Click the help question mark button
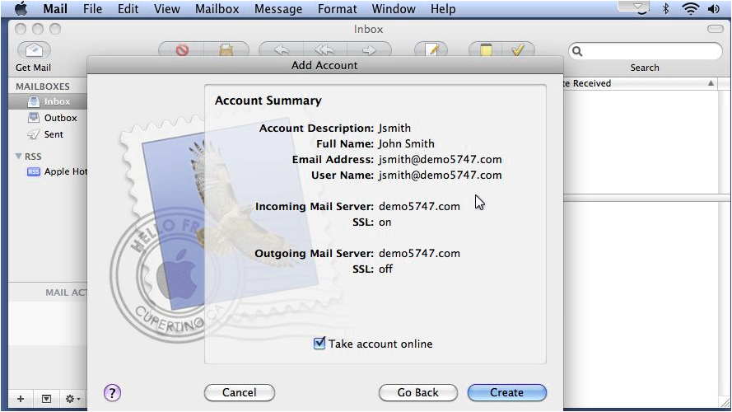Image resolution: width=732 pixels, height=412 pixels. pyautogui.click(x=112, y=392)
